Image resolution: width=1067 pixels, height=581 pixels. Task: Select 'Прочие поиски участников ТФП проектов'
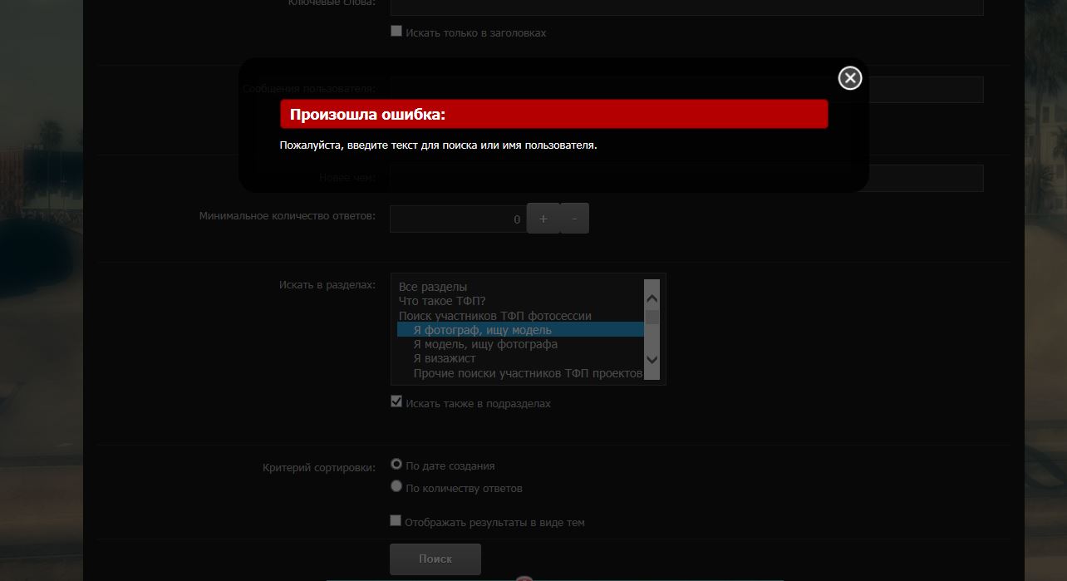point(527,373)
